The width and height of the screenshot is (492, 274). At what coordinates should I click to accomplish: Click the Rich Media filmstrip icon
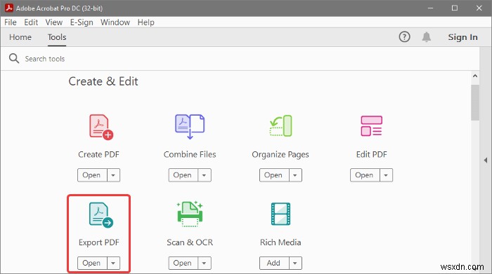tap(280, 214)
